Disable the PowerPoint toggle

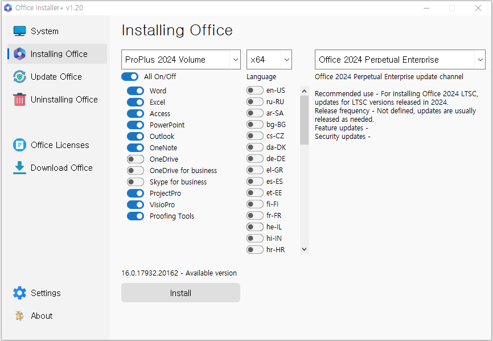click(x=135, y=125)
